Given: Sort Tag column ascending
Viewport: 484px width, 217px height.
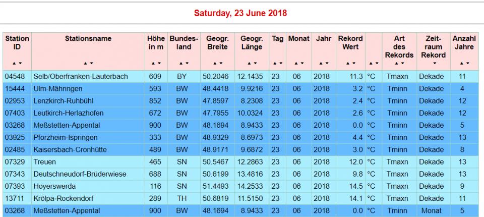Looking at the screenshot, I should point(275,64).
